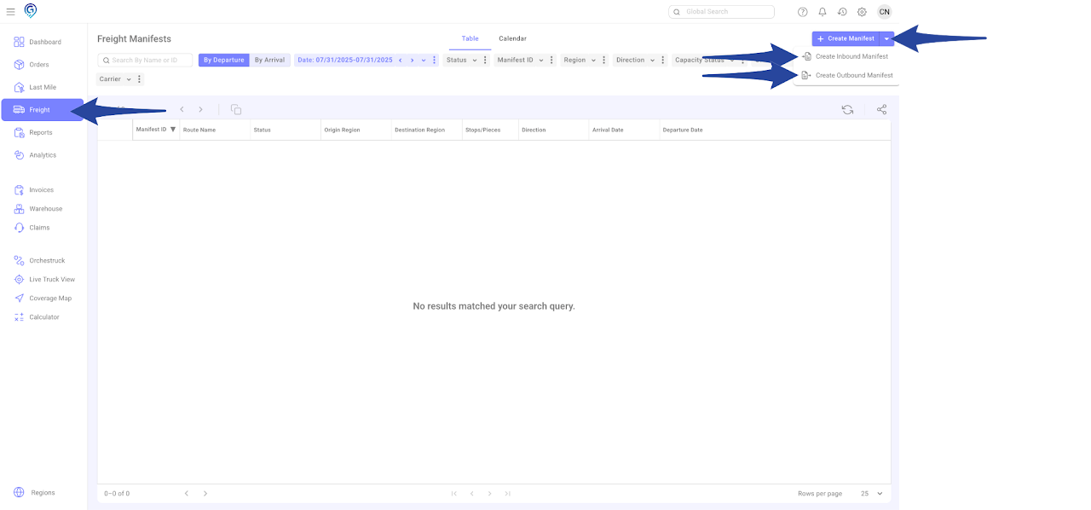Click Date 07/31/2025 filter chip
This screenshot has width=1091, height=510.
345,61
